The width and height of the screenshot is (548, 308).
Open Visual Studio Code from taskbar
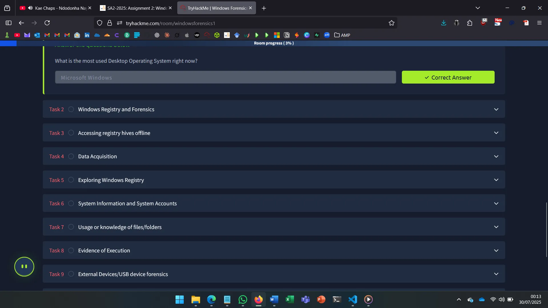pyautogui.click(x=352, y=299)
